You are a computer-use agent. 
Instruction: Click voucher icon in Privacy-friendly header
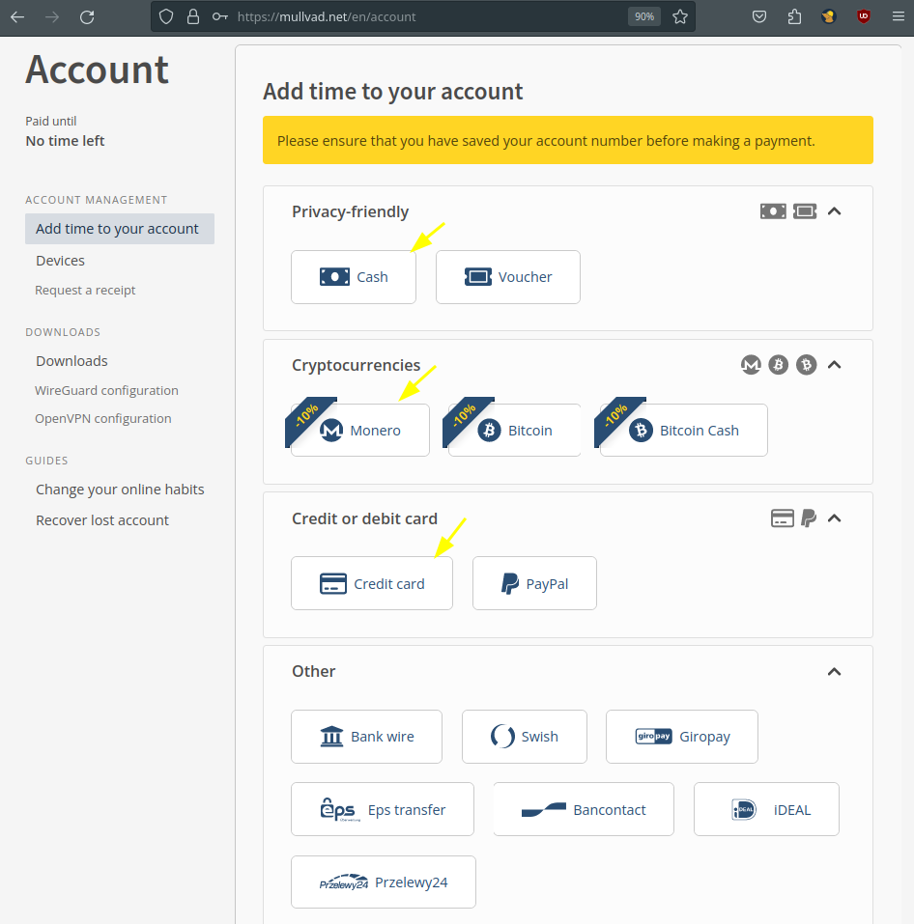click(805, 210)
